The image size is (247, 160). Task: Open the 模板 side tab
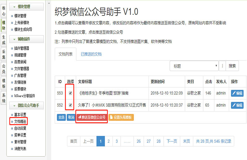(x=4, y=83)
